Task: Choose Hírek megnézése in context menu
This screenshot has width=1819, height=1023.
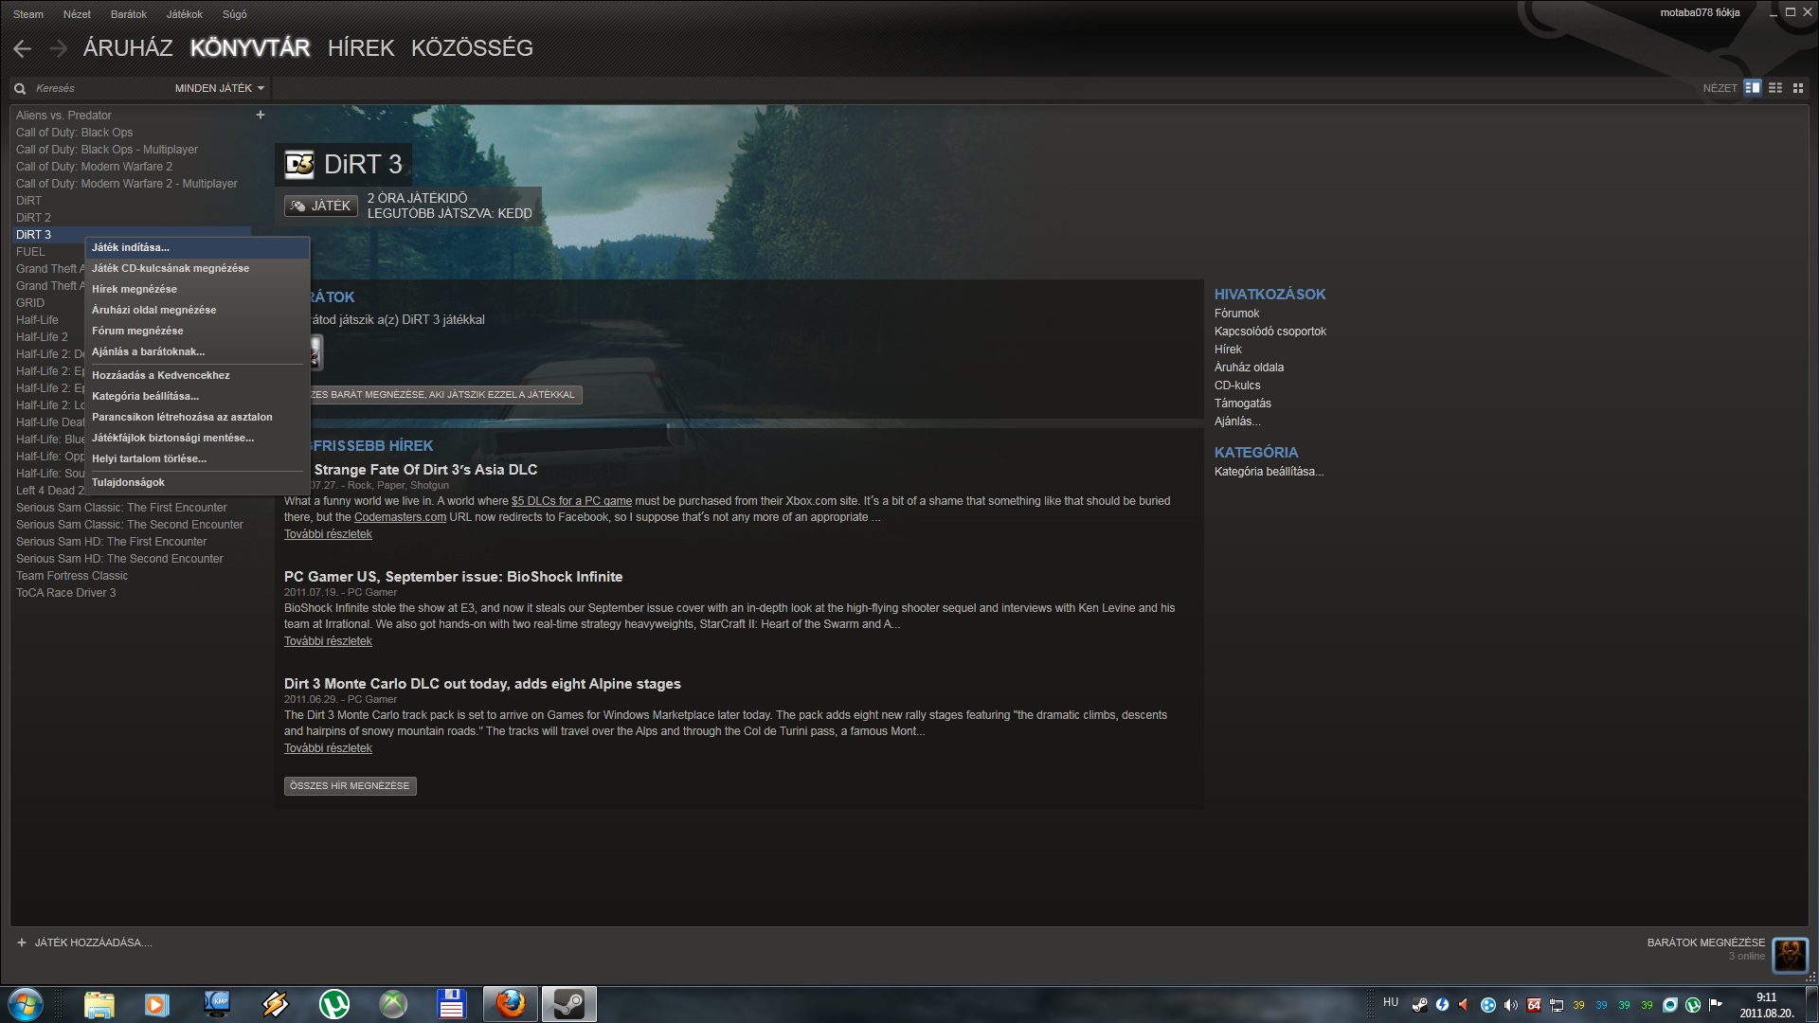Action: 197,289
